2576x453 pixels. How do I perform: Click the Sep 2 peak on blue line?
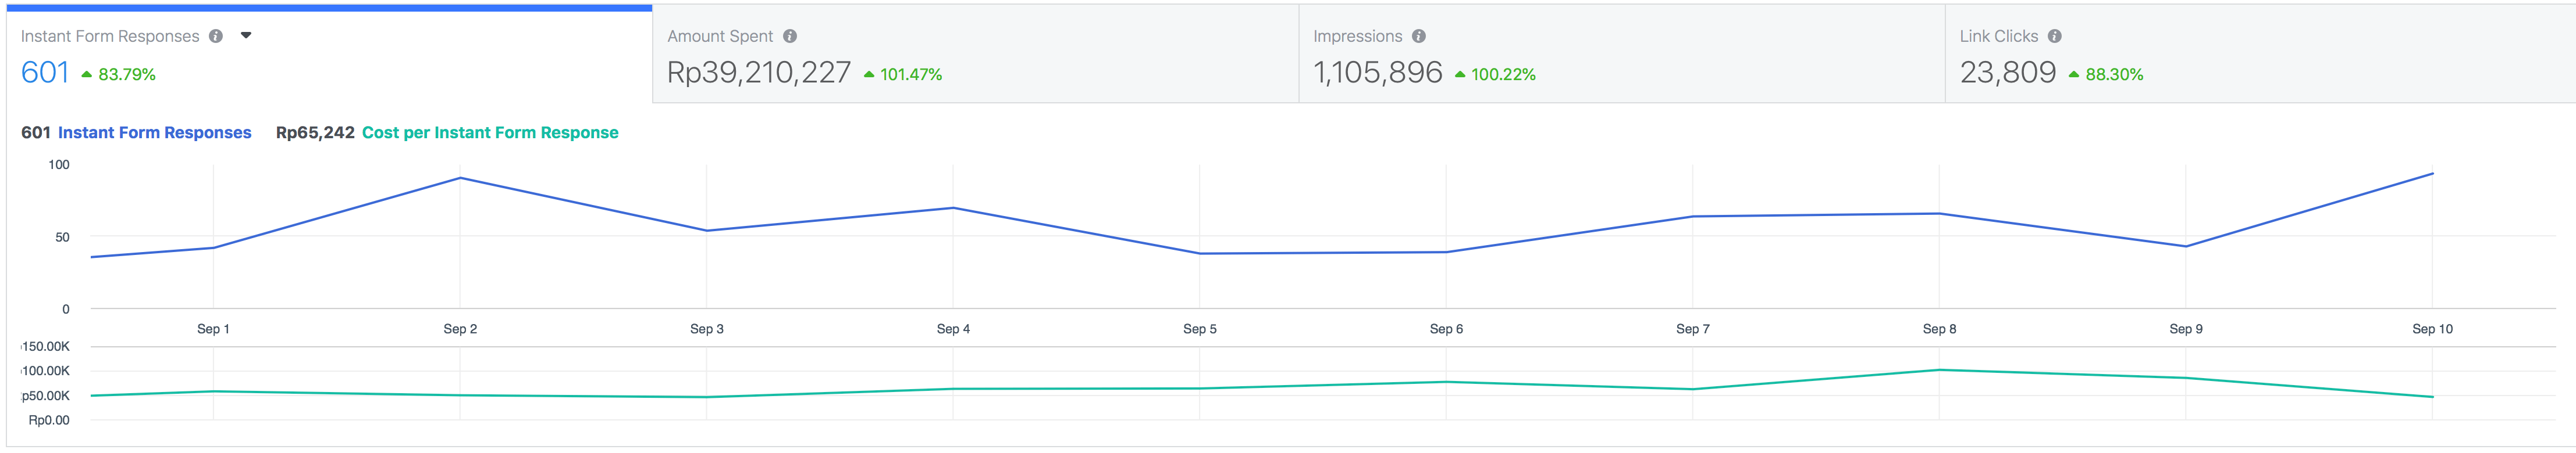click(x=460, y=178)
